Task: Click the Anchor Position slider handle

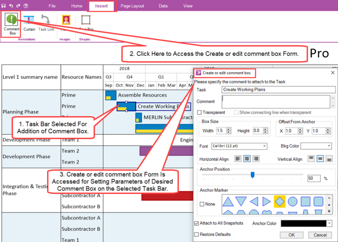Action: tap(252, 175)
